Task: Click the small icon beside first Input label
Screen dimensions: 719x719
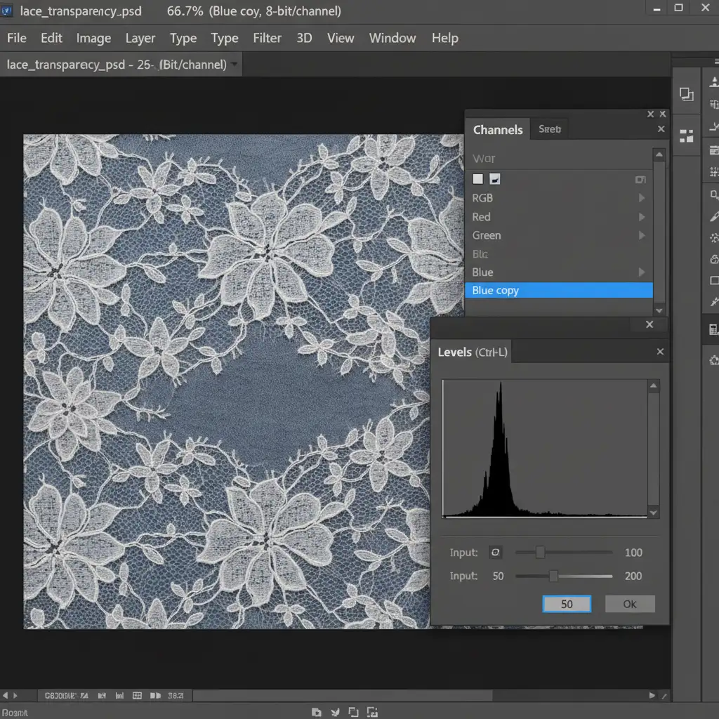Action: [x=495, y=553]
